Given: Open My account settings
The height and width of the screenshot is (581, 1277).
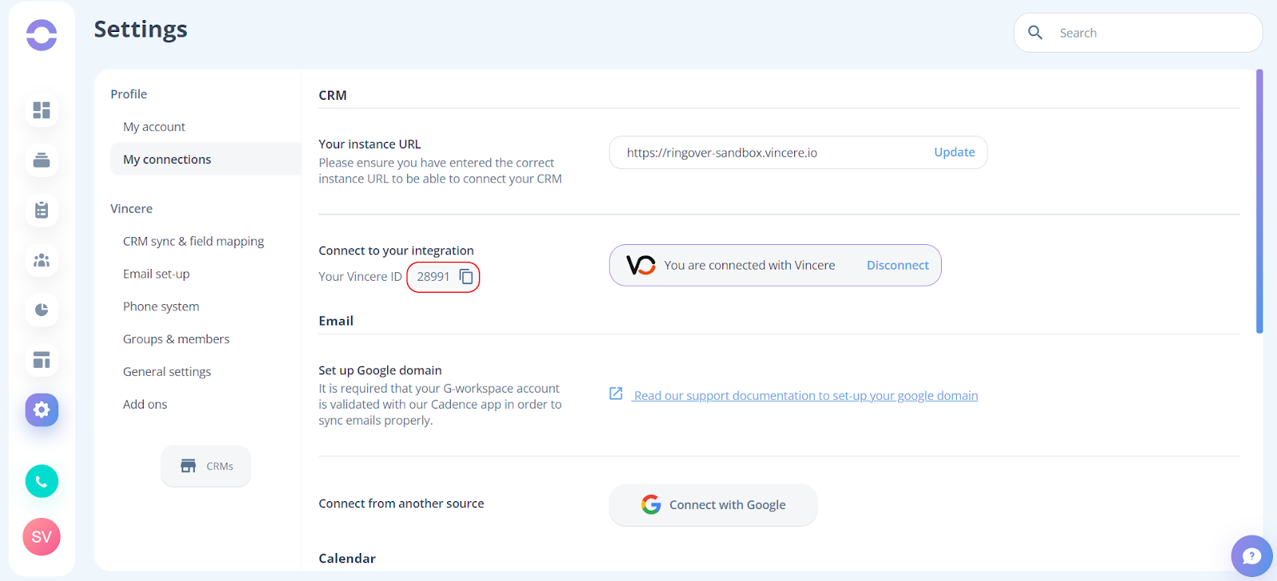Looking at the screenshot, I should [x=154, y=127].
